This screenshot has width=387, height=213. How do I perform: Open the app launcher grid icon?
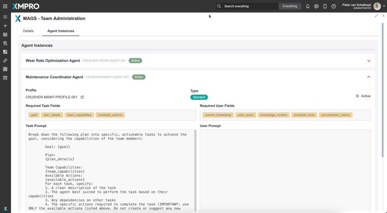pyautogui.click(x=5, y=6)
